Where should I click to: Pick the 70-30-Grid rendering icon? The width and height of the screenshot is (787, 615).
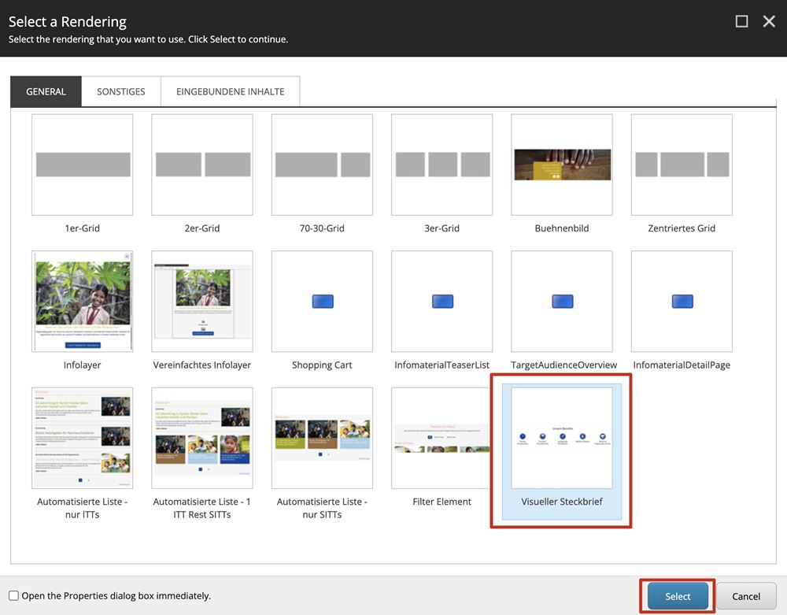click(322, 165)
